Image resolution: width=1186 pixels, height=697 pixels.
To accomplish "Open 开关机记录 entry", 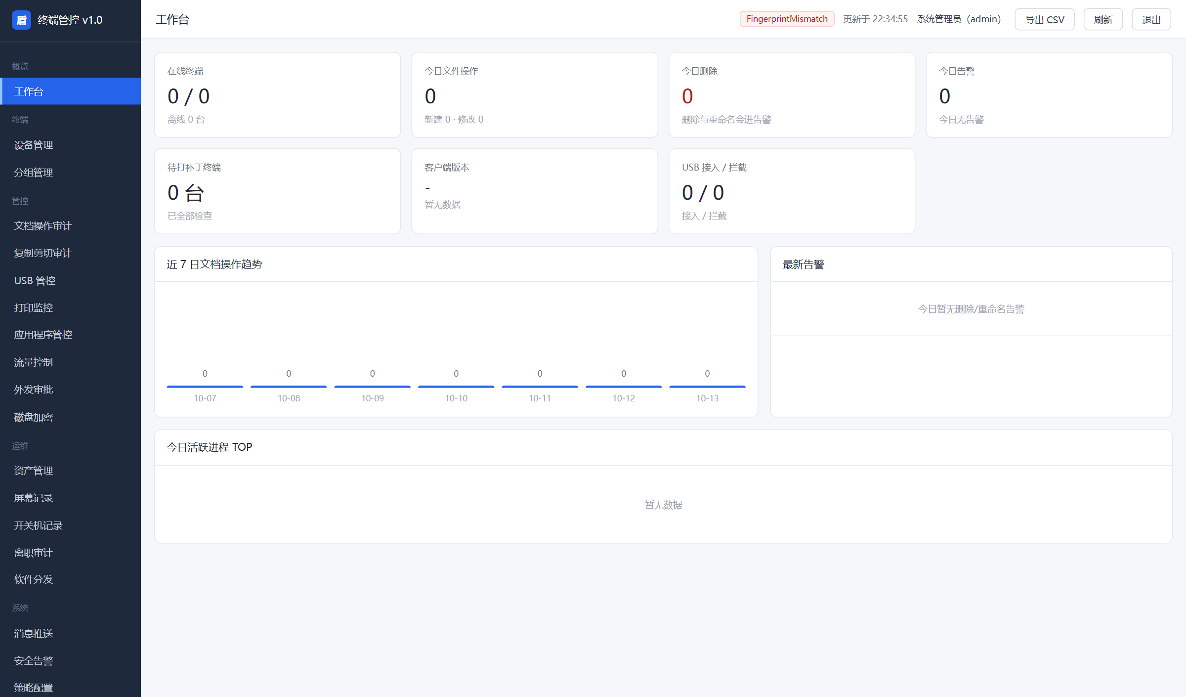I will point(70,525).
